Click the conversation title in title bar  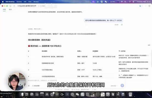27,6
